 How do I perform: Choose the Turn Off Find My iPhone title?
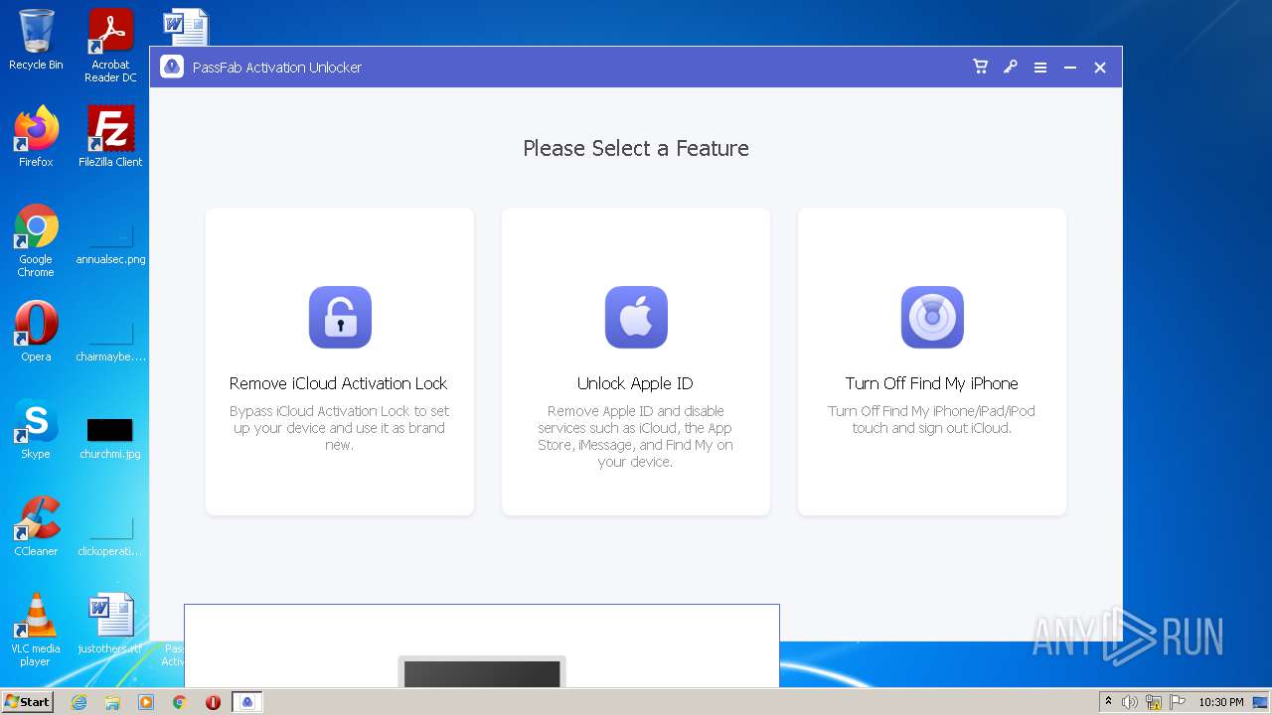pyautogui.click(x=931, y=383)
